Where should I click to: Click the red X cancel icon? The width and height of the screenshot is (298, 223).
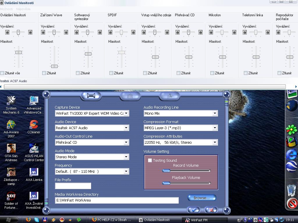pyautogui.click(x=211, y=210)
